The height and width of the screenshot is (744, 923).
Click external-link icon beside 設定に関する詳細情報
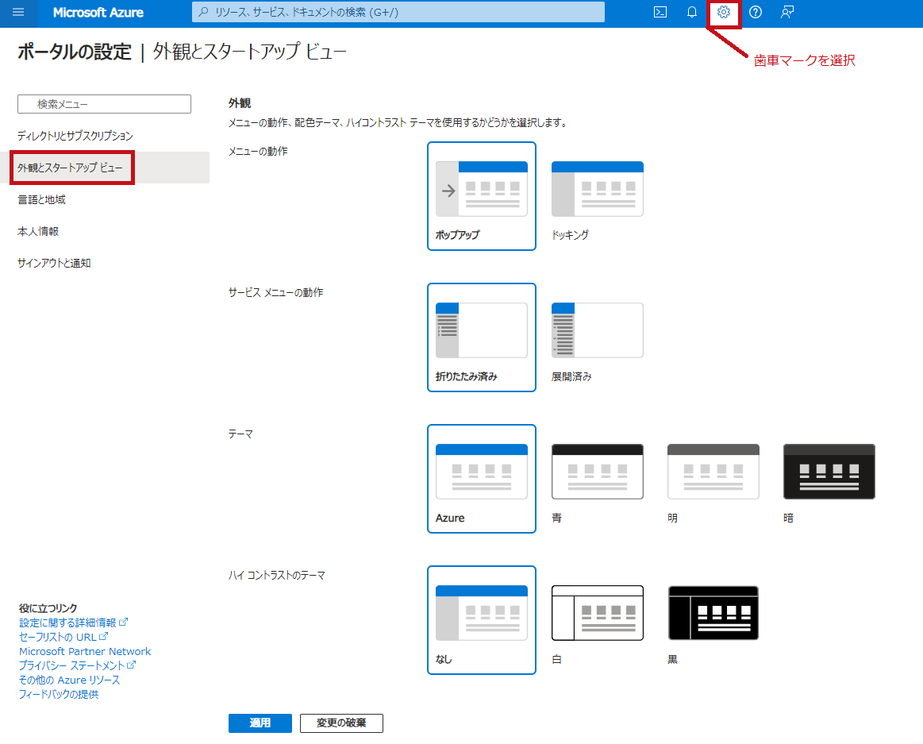[124, 622]
